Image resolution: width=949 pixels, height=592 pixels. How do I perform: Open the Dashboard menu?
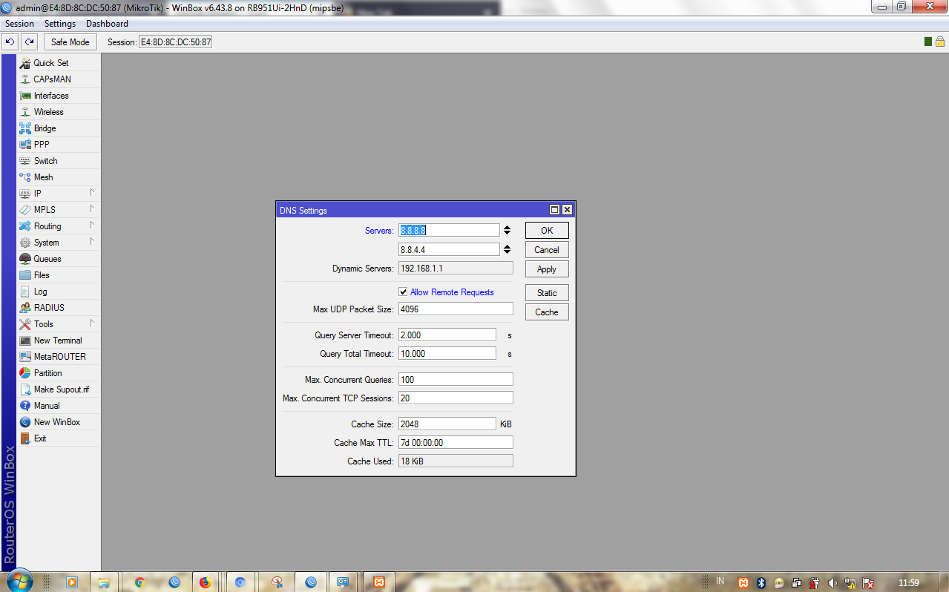coord(107,24)
